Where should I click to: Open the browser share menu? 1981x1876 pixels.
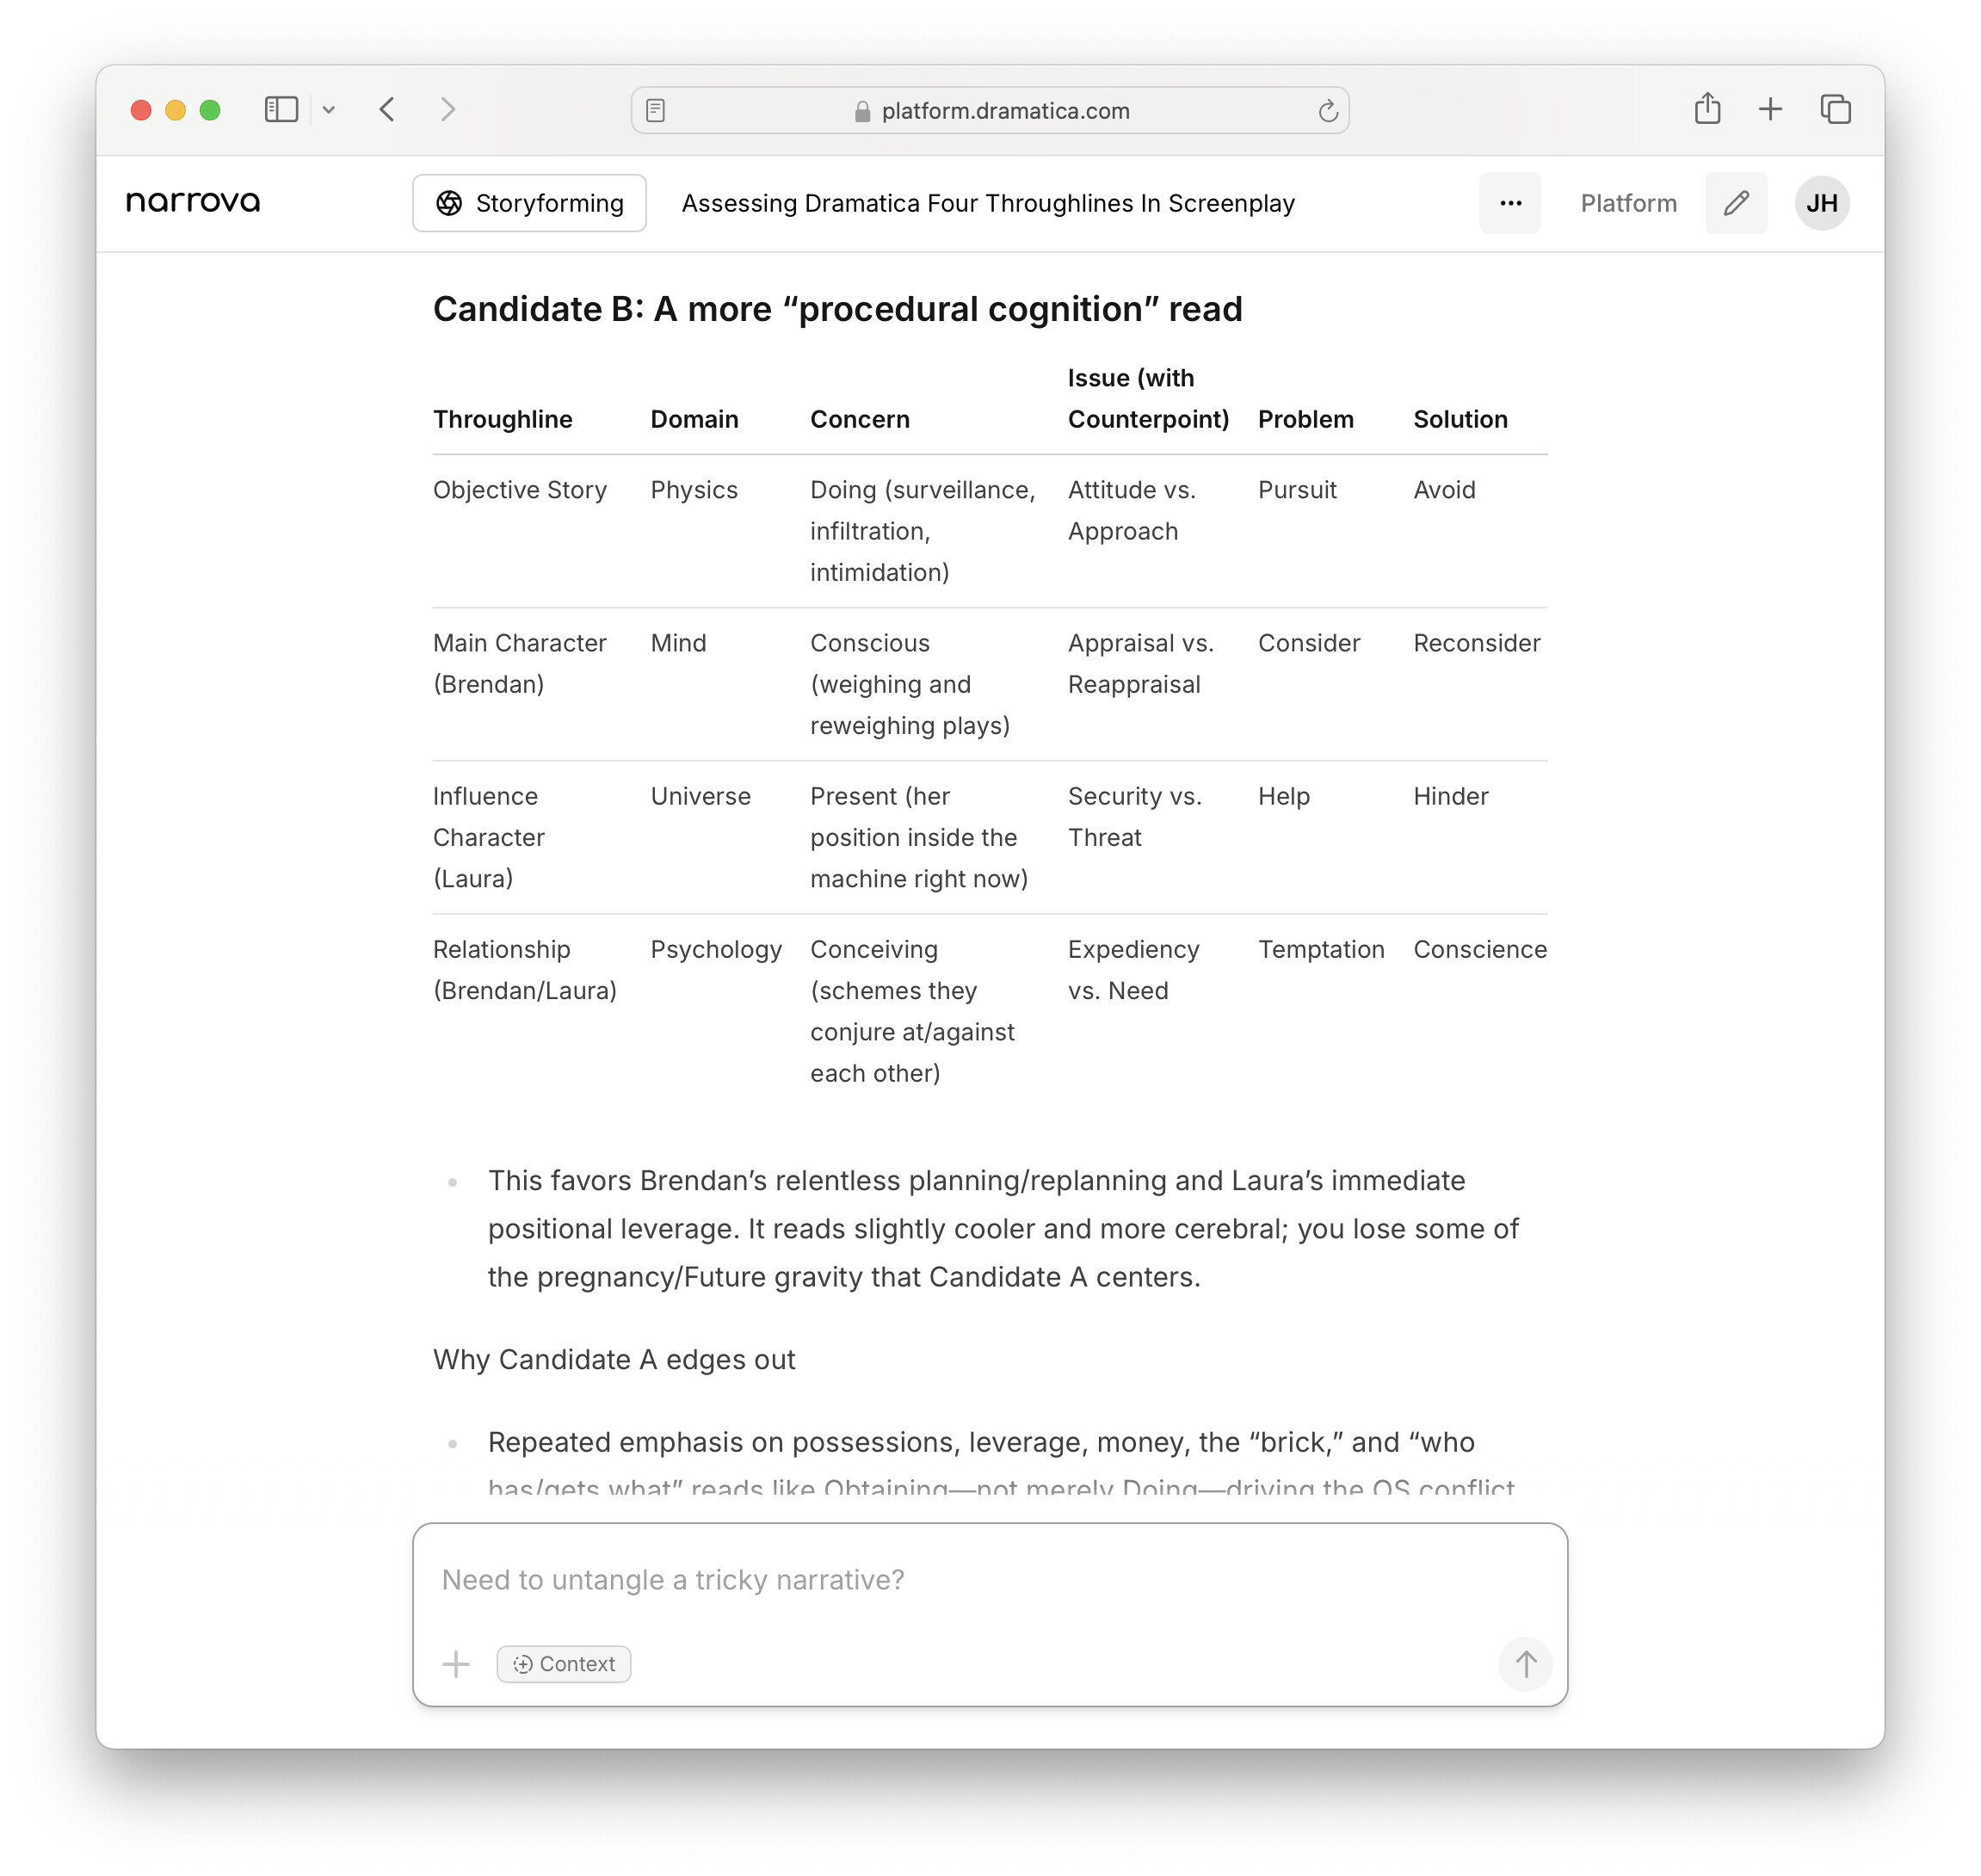pos(1707,108)
